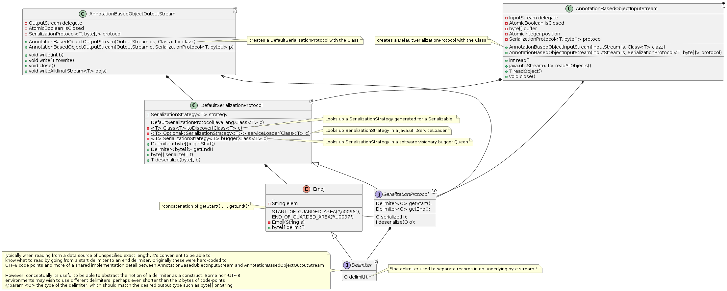
Task: Select the purple I icon of SerializationProtocol
Action: point(379,194)
